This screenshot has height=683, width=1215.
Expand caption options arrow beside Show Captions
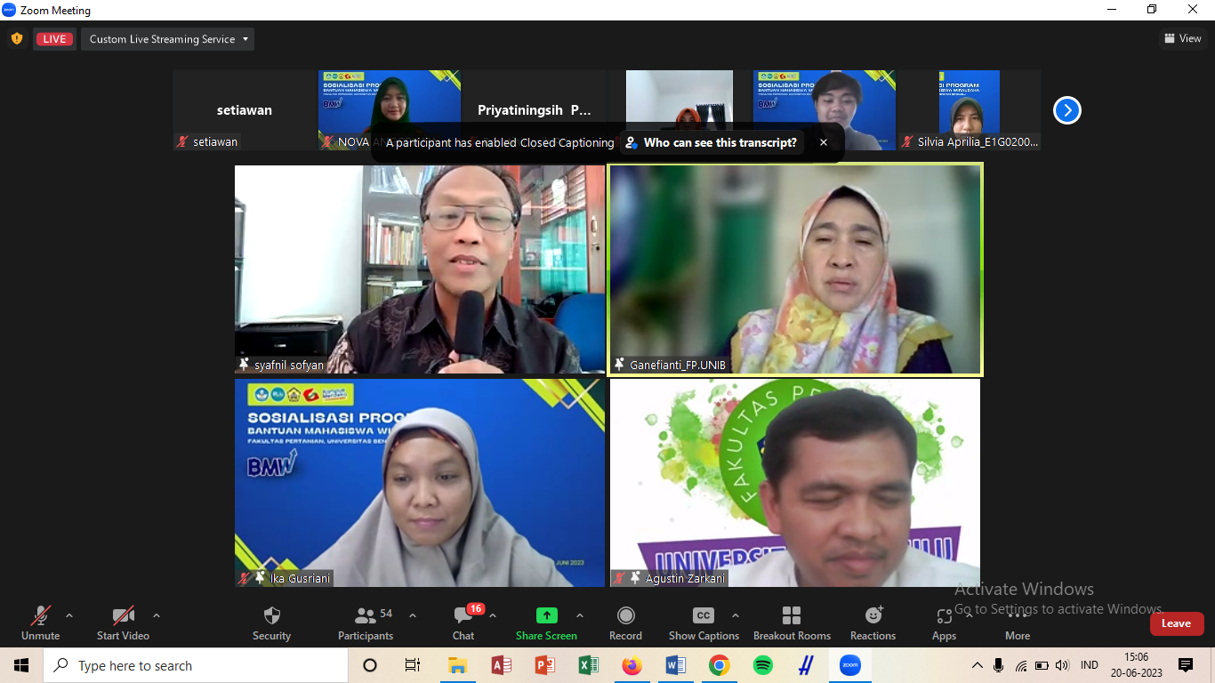736,615
